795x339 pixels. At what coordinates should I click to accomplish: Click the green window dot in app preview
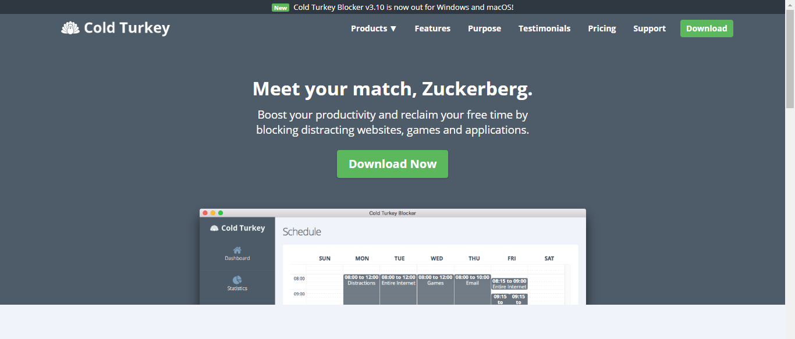click(221, 213)
